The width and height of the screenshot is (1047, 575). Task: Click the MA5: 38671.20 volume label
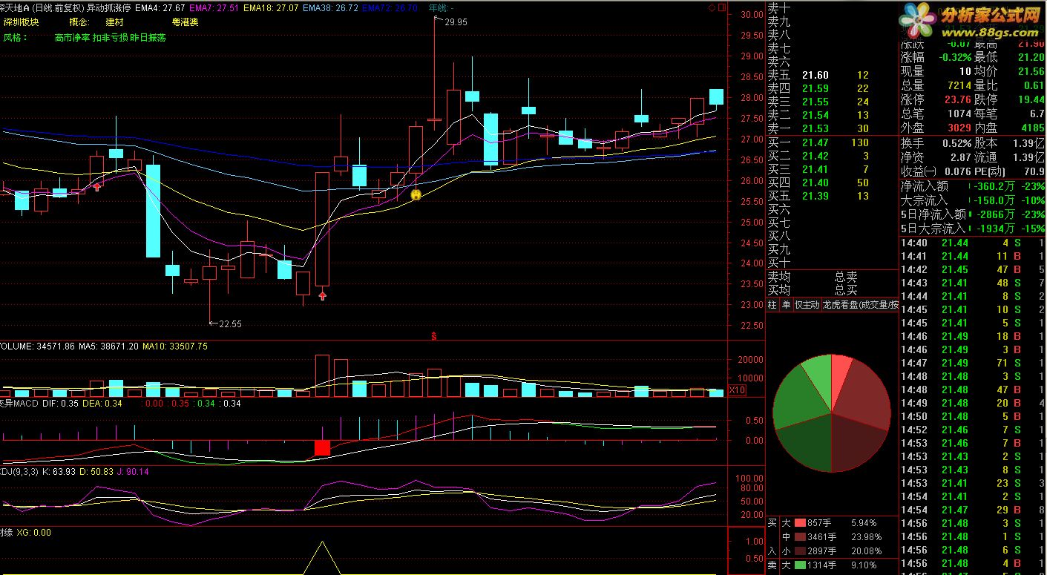coord(108,346)
